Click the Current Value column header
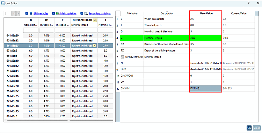This screenshot has height=133, width=262. pyautogui.click(x=239, y=13)
